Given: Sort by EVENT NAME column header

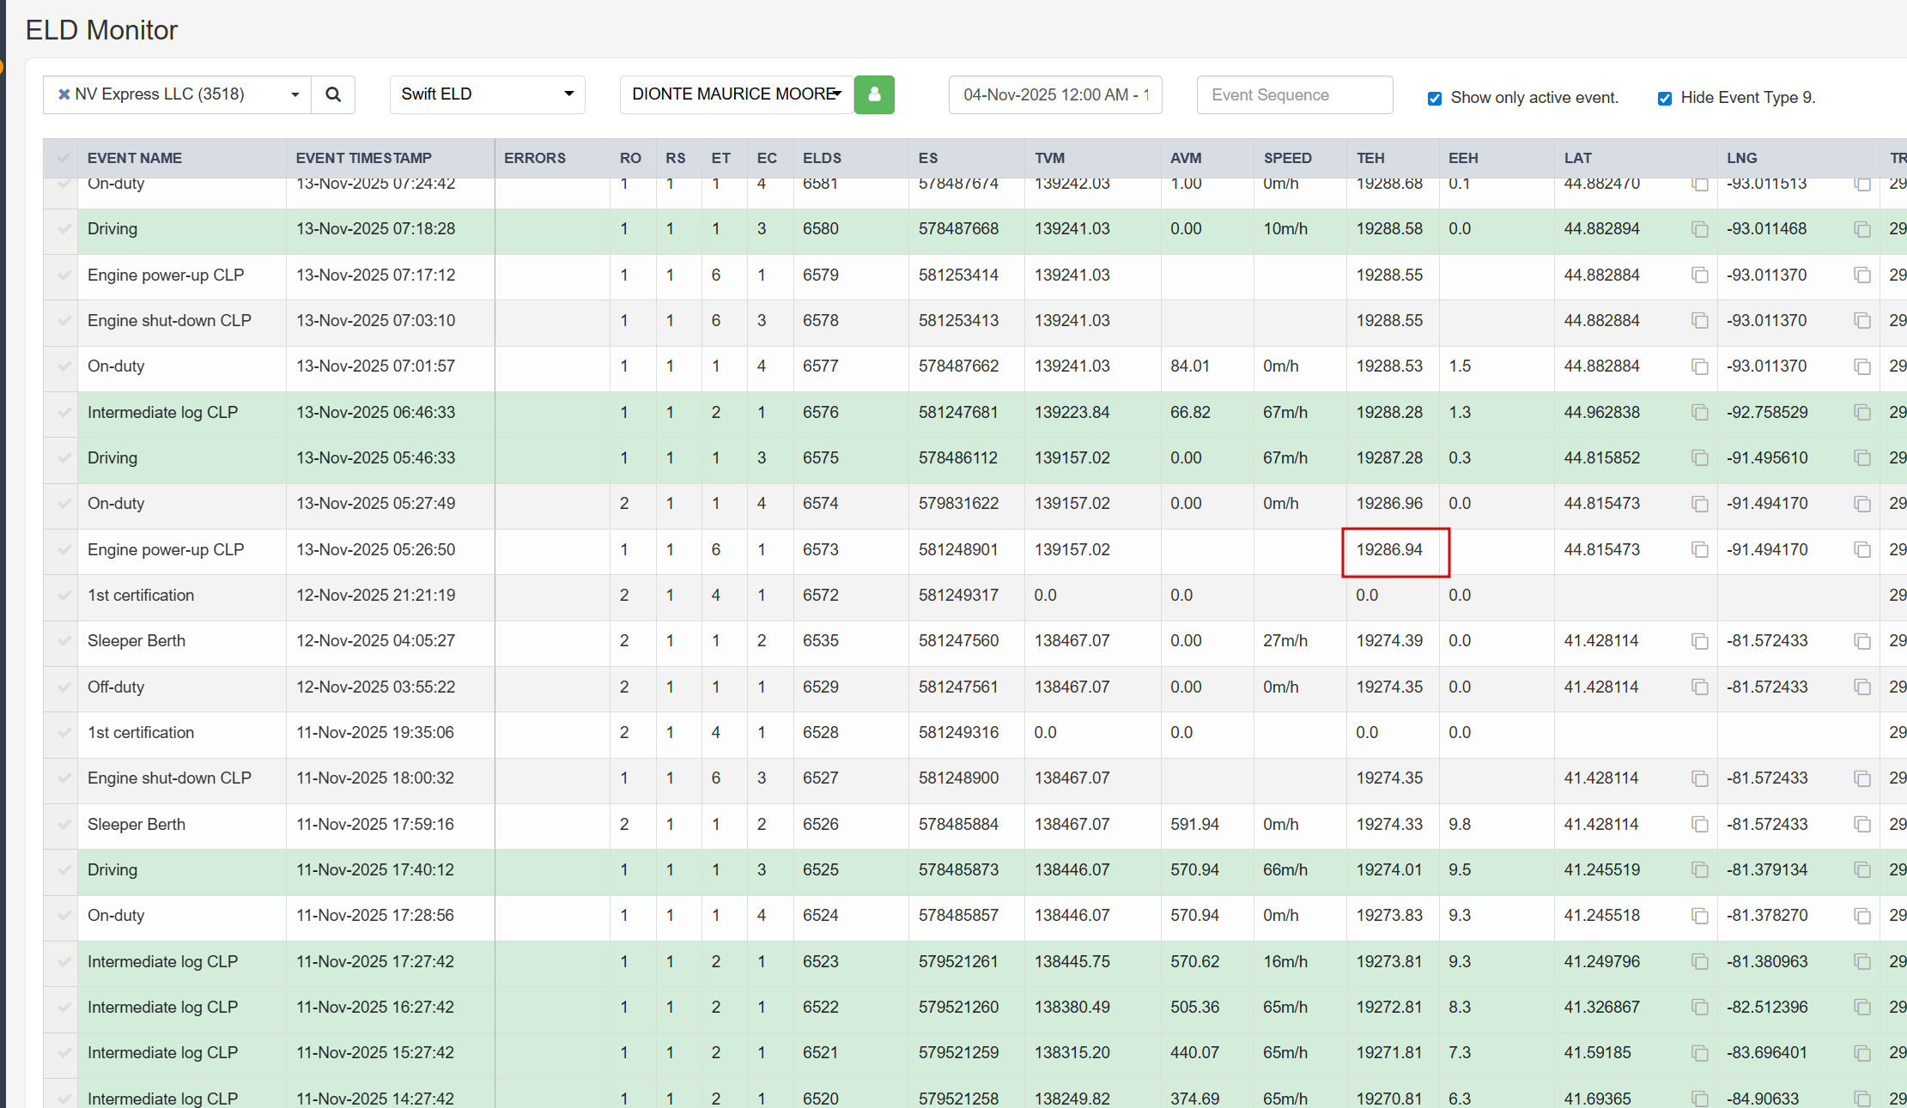Looking at the screenshot, I should pos(134,158).
